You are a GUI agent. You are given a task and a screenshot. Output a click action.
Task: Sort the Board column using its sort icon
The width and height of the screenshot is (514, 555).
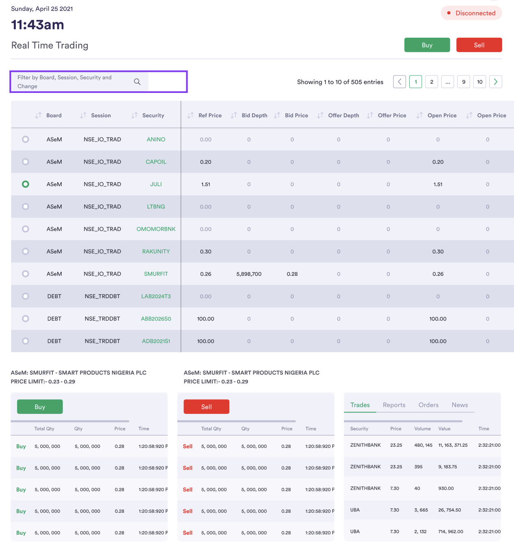38,115
